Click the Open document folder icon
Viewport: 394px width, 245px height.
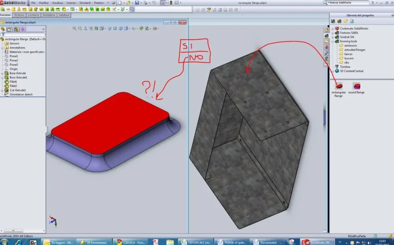128,3
